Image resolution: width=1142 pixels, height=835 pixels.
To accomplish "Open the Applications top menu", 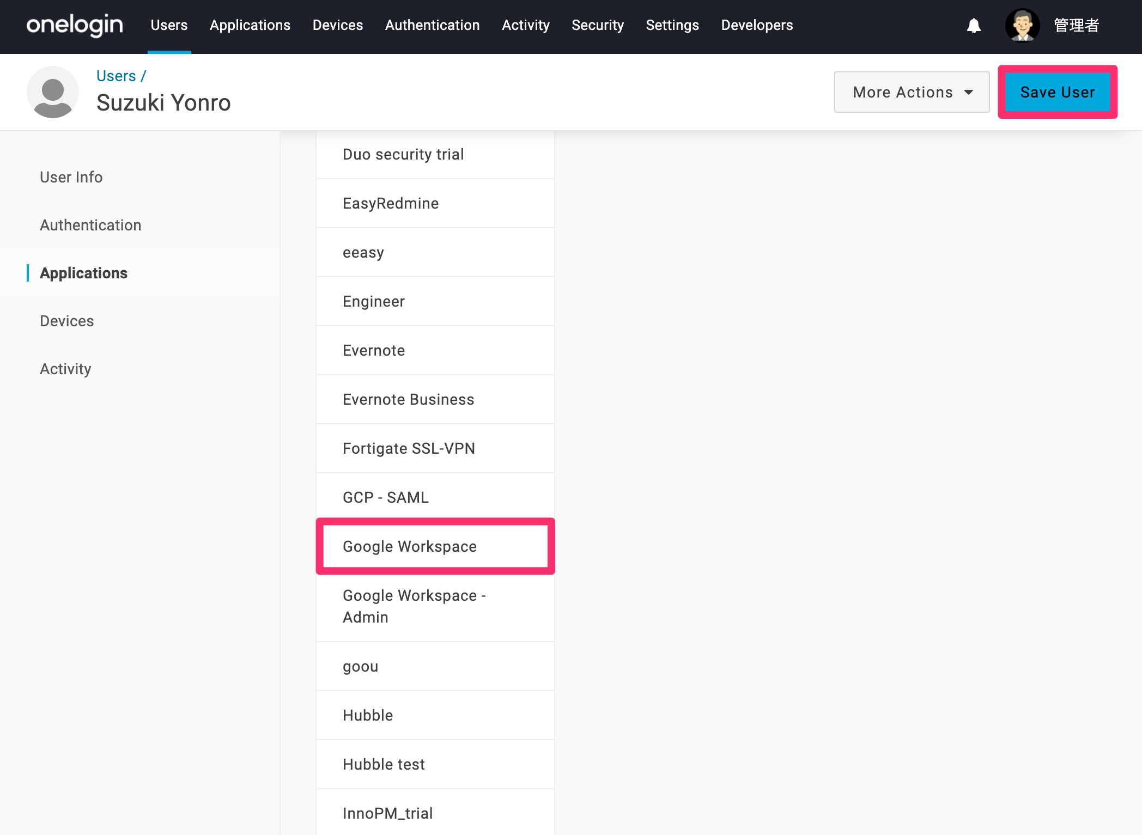I will [x=250, y=25].
